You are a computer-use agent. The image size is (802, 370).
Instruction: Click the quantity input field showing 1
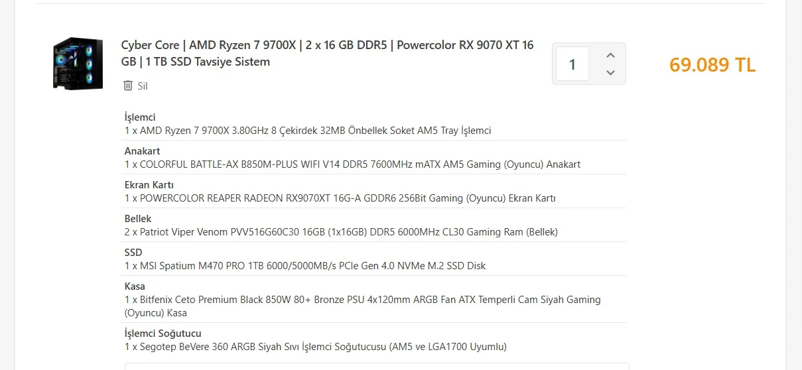[x=572, y=64]
